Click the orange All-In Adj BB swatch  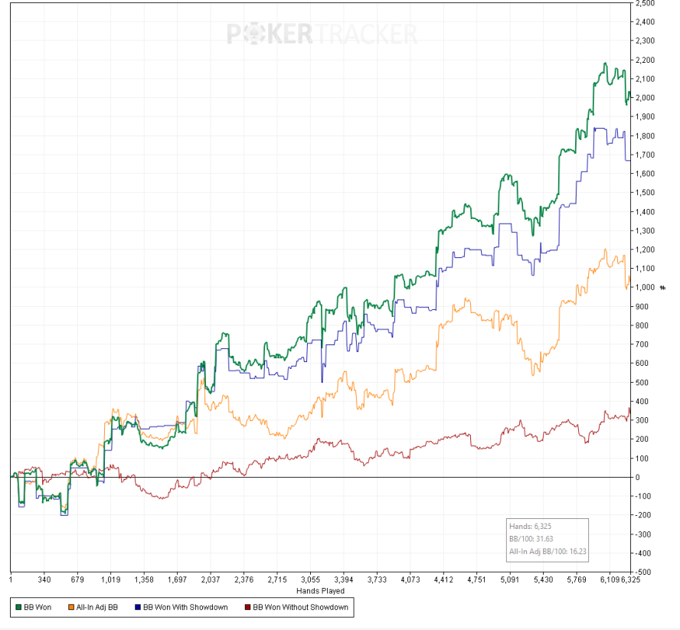click(x=70, y=607)
